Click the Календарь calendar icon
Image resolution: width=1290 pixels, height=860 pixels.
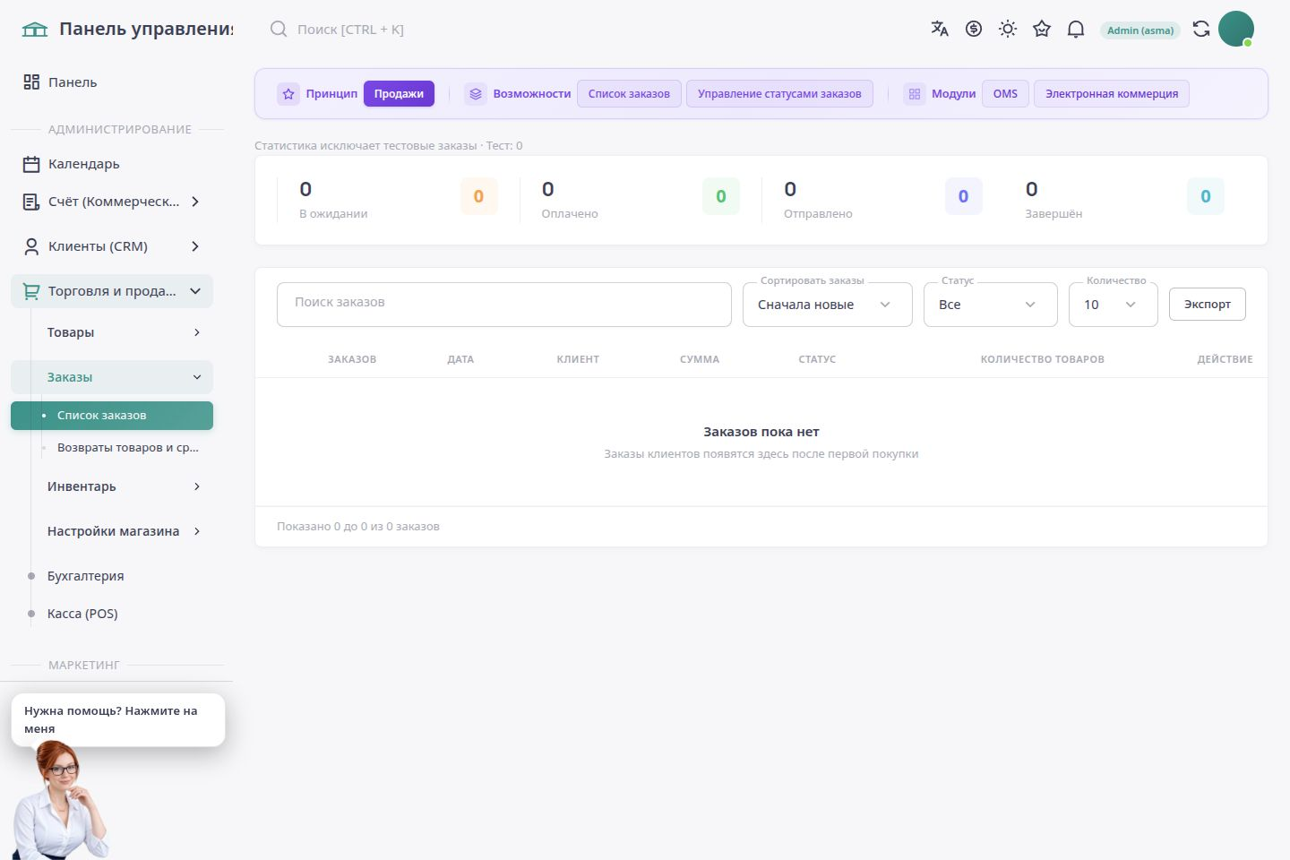tap(31, 164)
